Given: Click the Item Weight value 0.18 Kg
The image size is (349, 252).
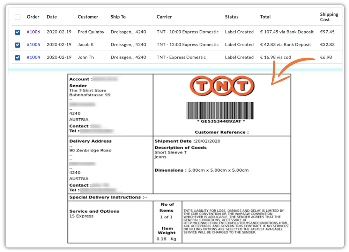Looking at the screenshot, I should 166,239.
